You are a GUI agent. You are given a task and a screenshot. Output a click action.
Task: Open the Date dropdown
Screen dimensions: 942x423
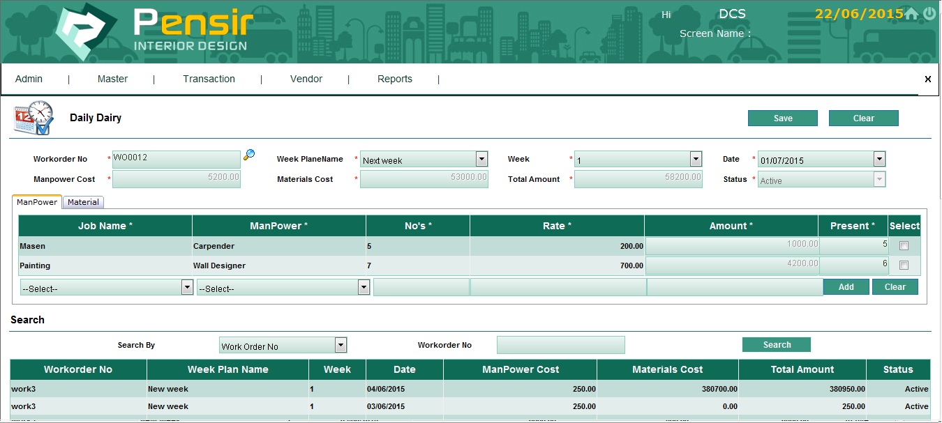point(879,160)
